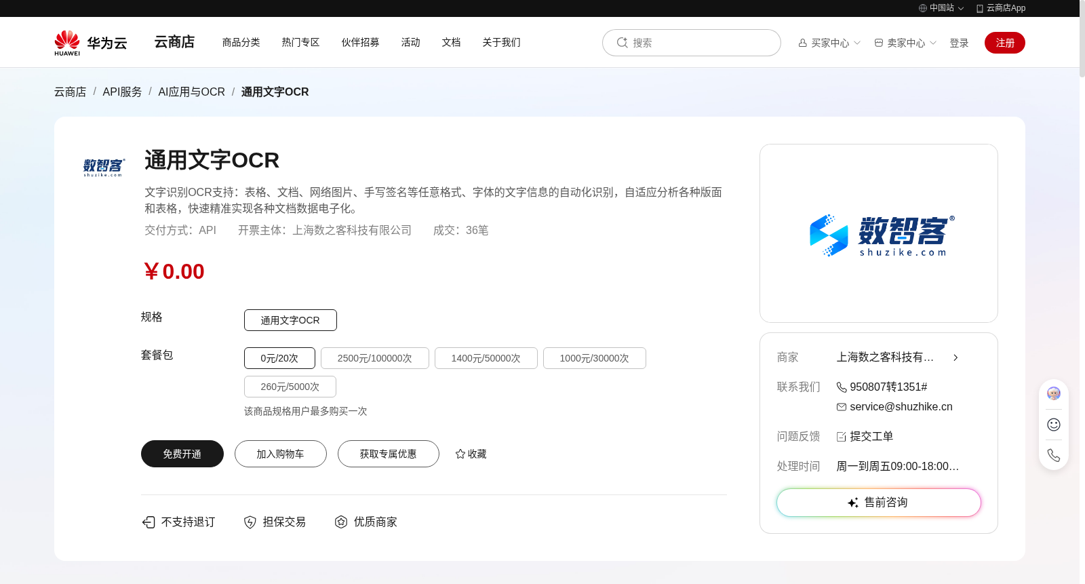Screen dimensions: 1085x584
Task: Open the large 数智客 vendor logo image
Action: coord(879,233)
